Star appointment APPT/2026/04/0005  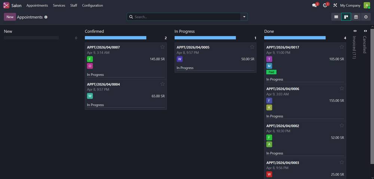[x=252, y=47]
